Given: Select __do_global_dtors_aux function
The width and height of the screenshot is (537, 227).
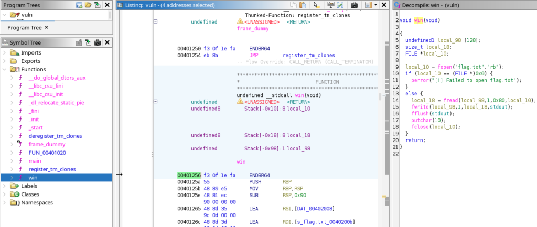Looking at the screenshot, I should point(57,78).
